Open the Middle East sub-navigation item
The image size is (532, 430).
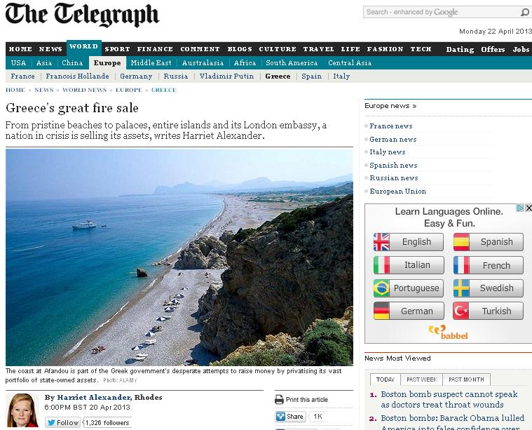click(x=151, y=63)
